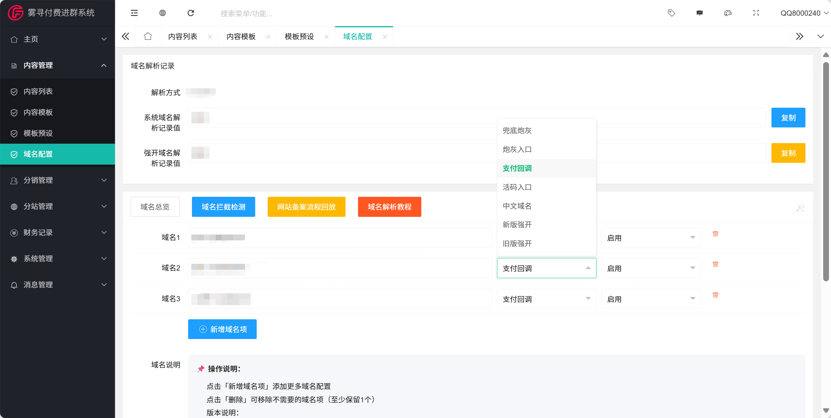
Task: Click the 域名3 input field
Action: coord(340,299)
